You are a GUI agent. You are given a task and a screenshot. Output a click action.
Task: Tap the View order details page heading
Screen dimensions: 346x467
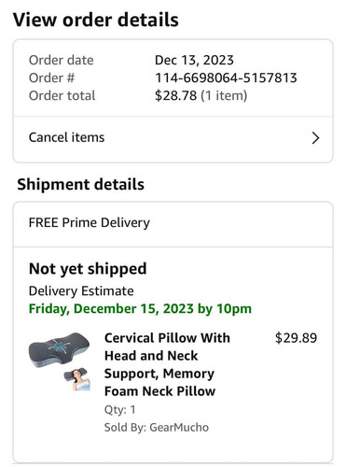coord(96,20)
